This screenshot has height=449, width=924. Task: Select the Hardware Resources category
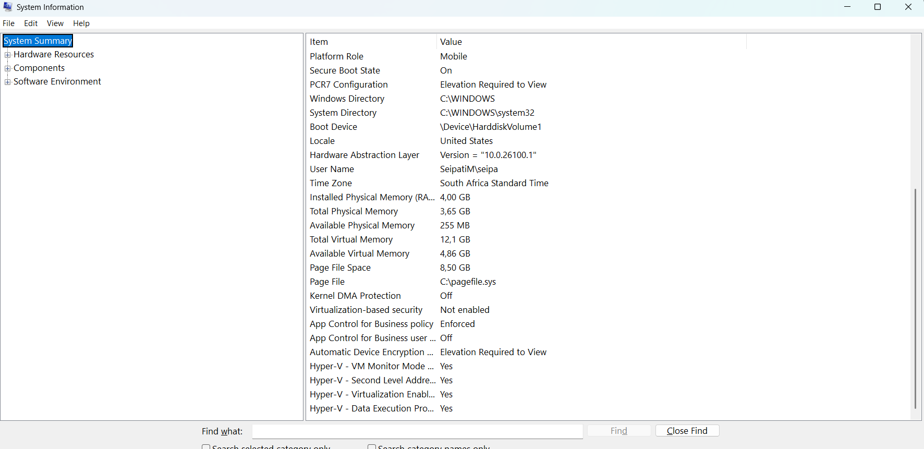pos(54,54)
